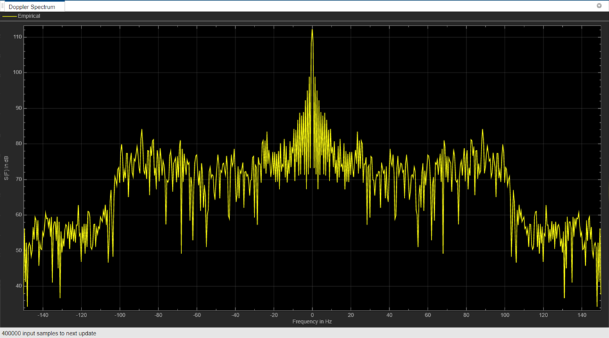Click the -20 Hz frequency tick label
Screen dimensions: 609x338
click(273, 315)
